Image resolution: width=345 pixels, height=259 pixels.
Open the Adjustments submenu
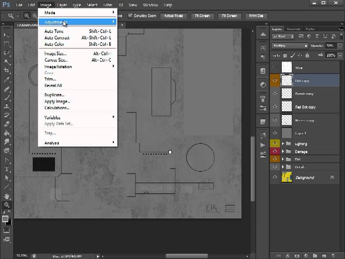[77, 22]
